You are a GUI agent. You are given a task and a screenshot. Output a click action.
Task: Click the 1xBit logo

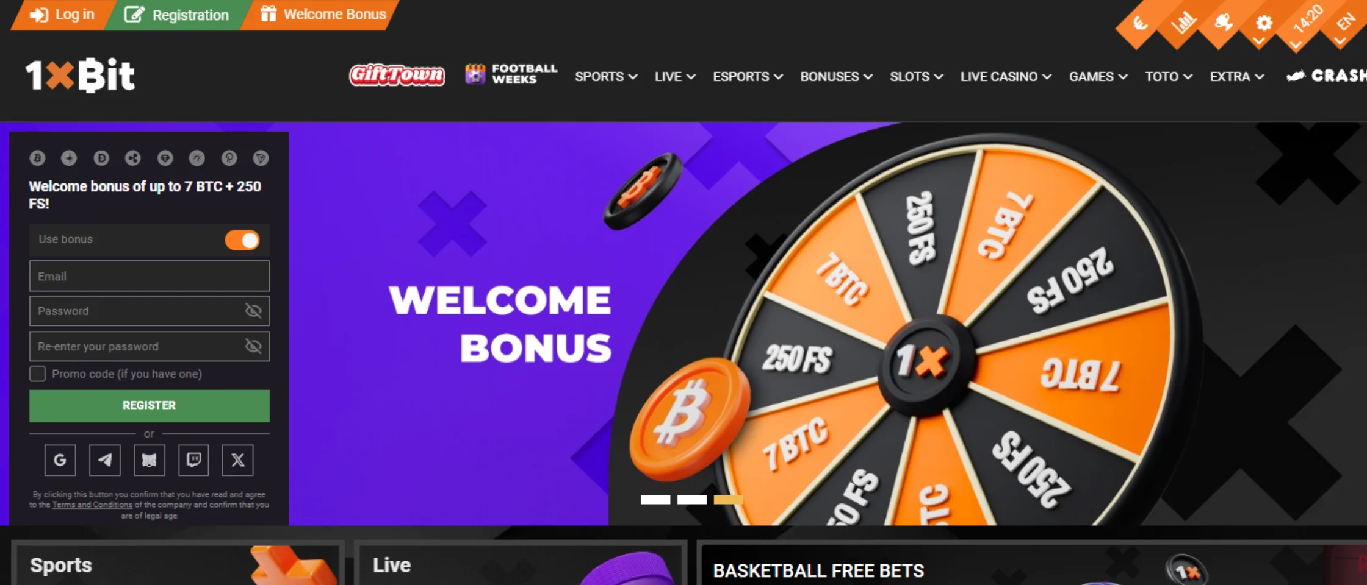tap(80, 75)
